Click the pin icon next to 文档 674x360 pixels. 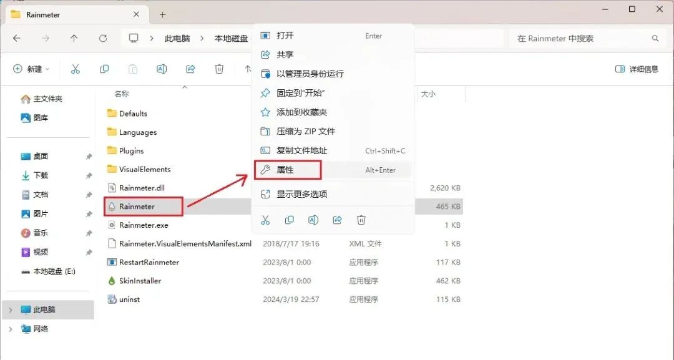(89, 195)
